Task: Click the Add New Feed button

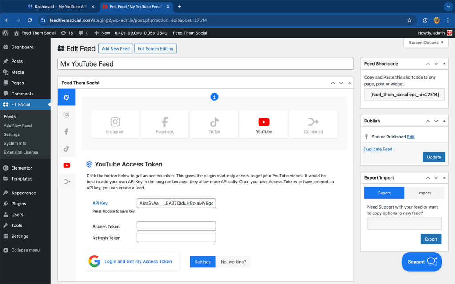Action: pyautogui.click(x=116, y=49)
